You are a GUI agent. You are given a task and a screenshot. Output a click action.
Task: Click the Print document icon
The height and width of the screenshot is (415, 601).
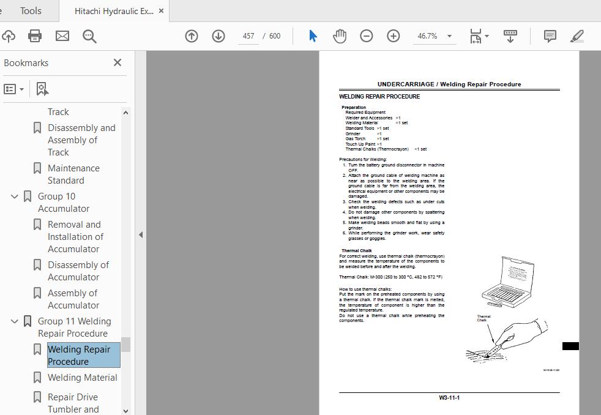[x=35, y=36]
